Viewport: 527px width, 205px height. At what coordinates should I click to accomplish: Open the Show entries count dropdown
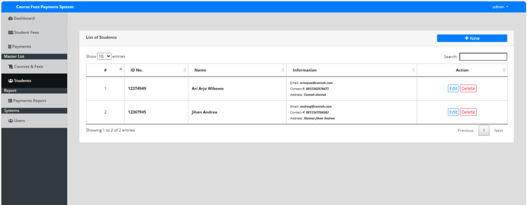click(x=104, y=56)
